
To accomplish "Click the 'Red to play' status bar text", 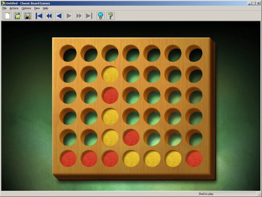I will click(x=206, y=193).
